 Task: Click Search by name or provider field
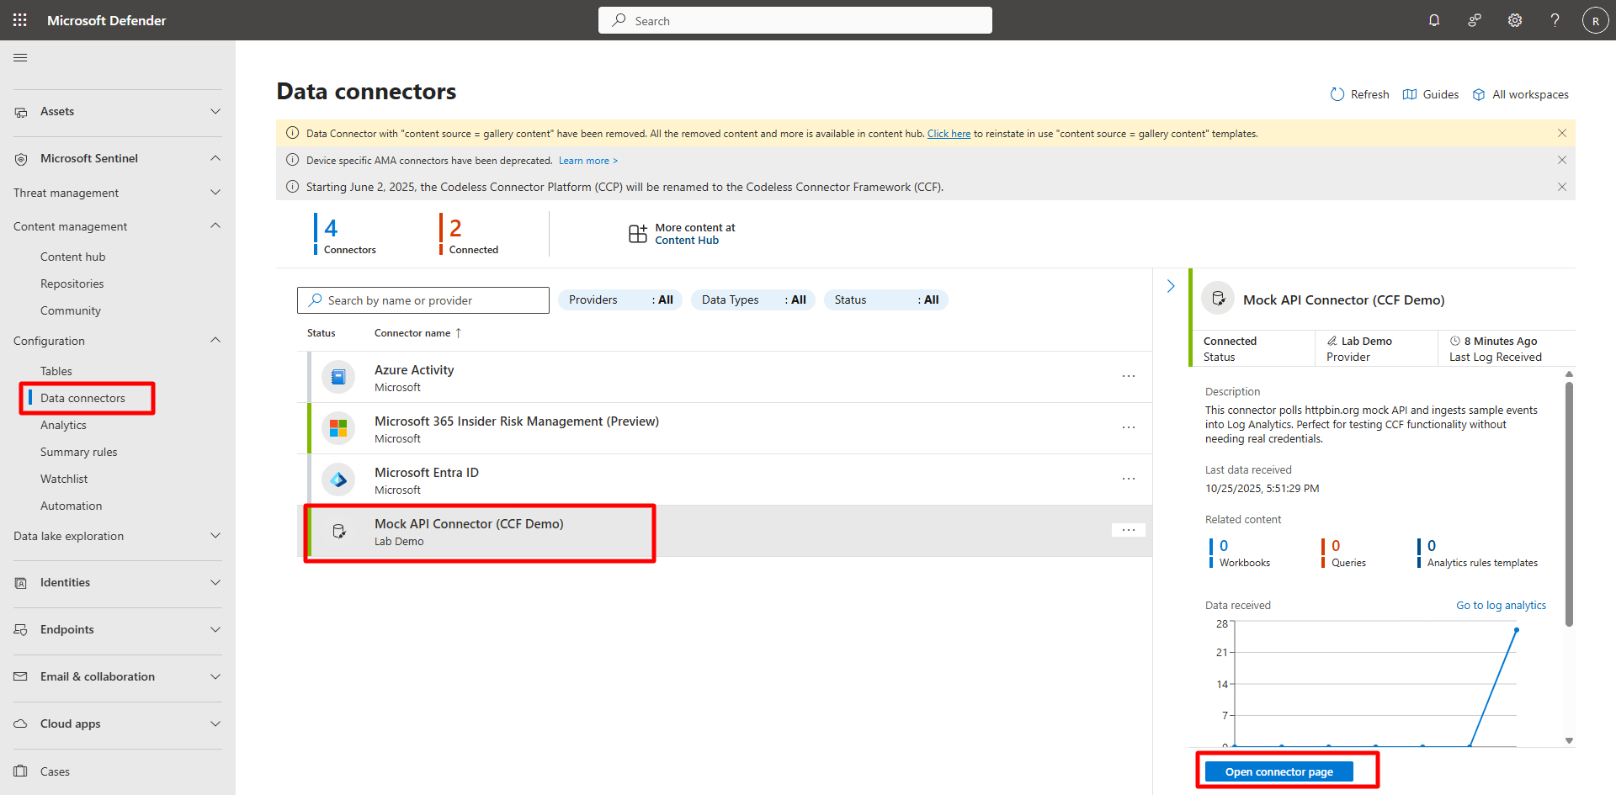click(423, 300)
